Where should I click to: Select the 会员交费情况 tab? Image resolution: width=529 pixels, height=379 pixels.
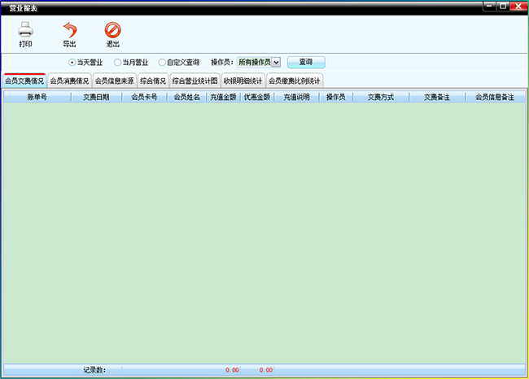24,81
